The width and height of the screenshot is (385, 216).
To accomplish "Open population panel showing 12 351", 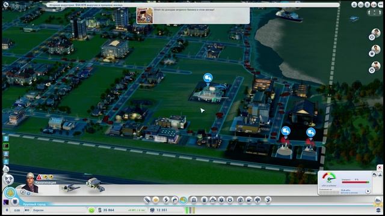I will tap(158, 210).
